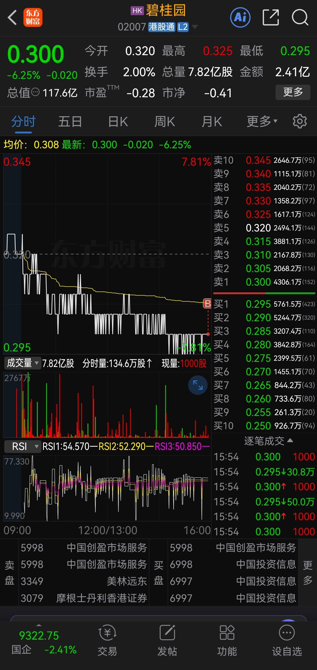Image resolution: width=317 pixels, height=670 pixels.
Task: Select 买10 row at 0.250
Action: pos(264,426)
